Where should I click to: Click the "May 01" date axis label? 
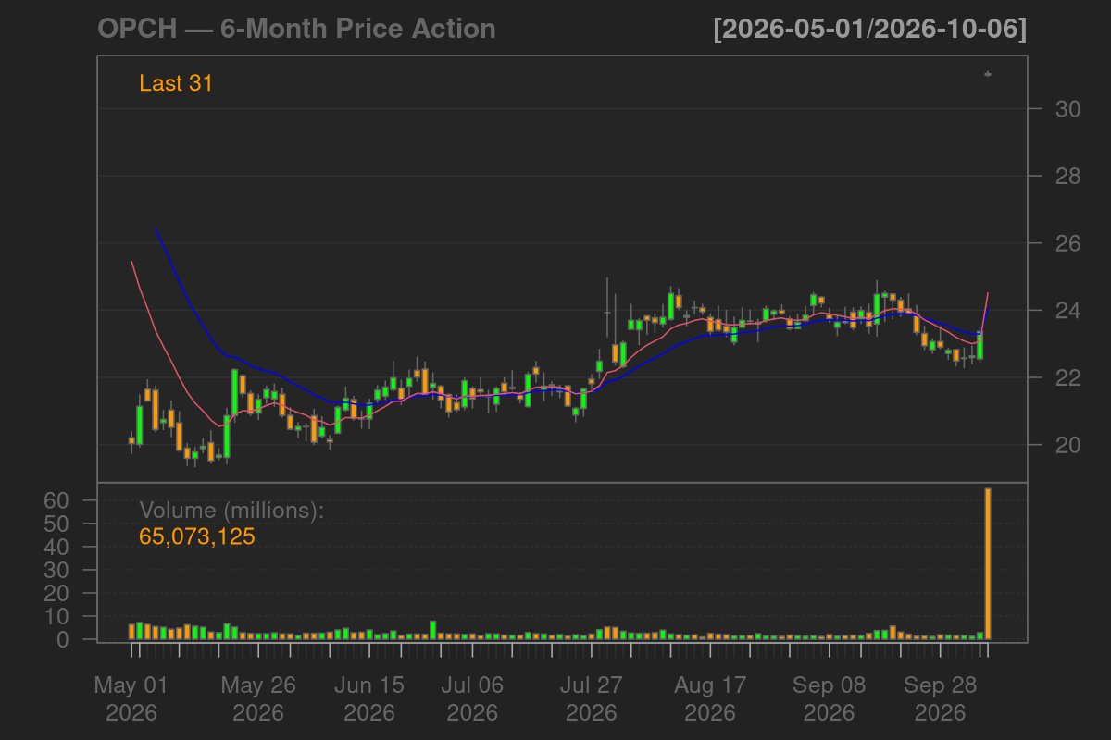point(131,686)
